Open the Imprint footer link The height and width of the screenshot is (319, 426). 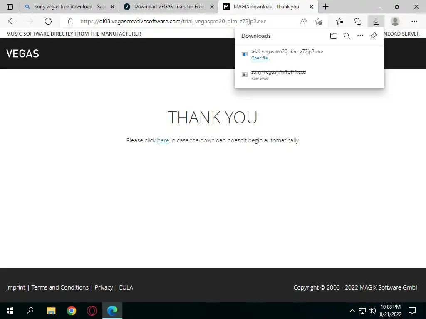(16, 287)
